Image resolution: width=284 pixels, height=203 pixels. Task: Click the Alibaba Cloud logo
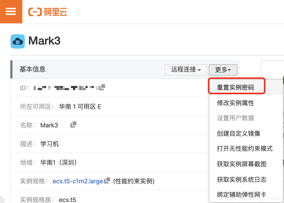coord(48,12)
